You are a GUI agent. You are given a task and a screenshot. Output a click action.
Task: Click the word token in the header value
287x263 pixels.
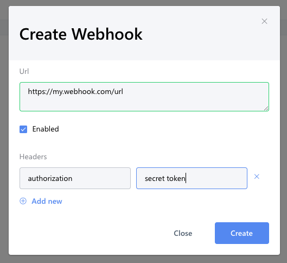pos(176,178)
